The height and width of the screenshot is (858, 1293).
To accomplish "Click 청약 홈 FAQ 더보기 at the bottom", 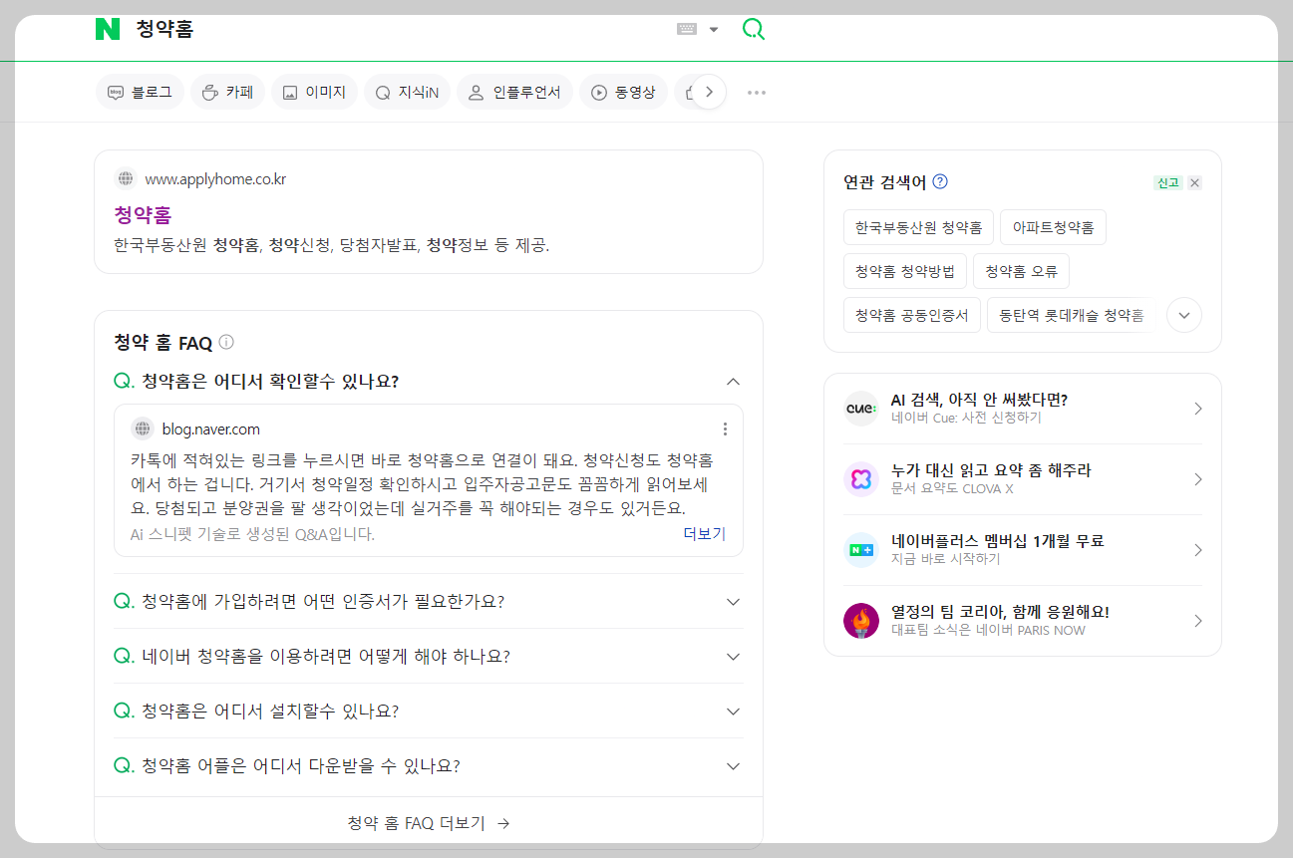I will (x=428, y=822).
